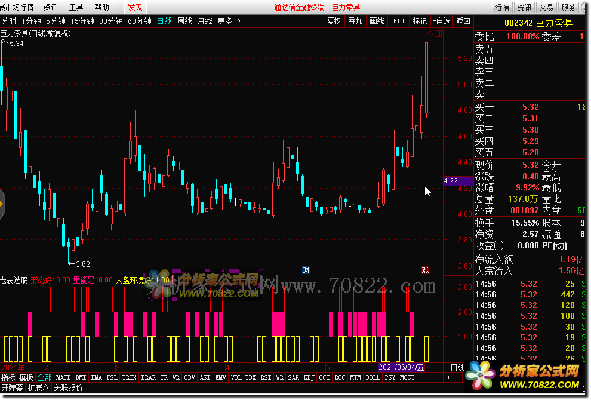Apply the SAR indicator
This screenshot has width=591, height=400.
click(x=293, y=377)
